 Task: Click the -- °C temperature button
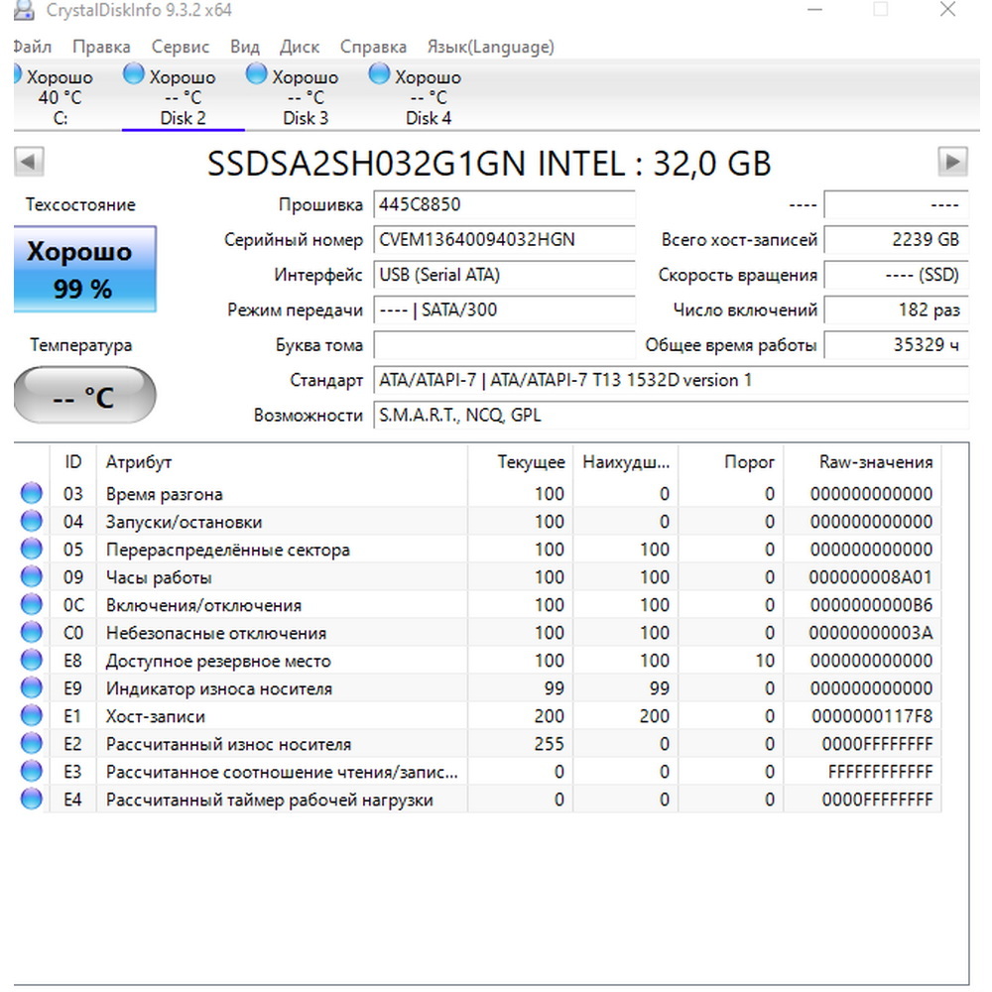[x=84, y=396]
